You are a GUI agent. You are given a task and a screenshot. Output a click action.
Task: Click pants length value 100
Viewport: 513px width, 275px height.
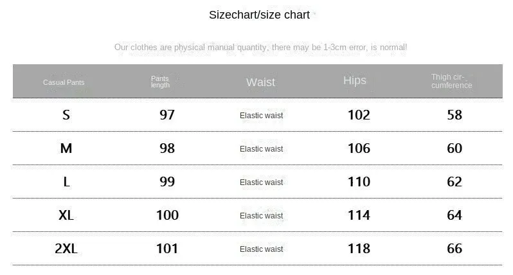(167, 215)
